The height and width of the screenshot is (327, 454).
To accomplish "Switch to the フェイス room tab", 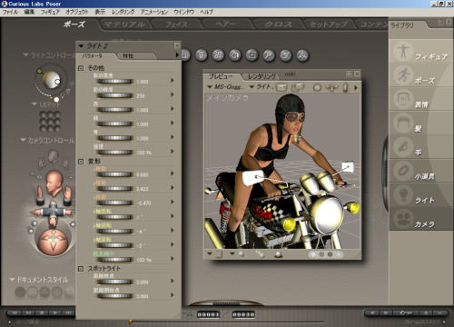I will click(x=176, y=25).
